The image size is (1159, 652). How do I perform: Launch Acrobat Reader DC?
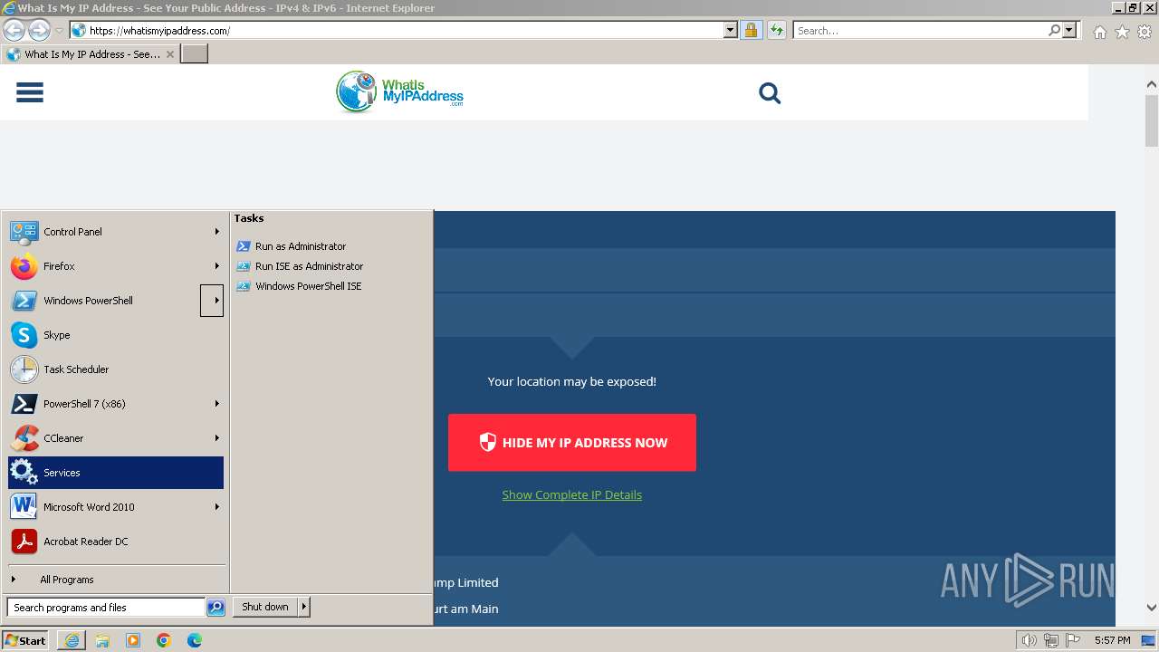pos(116,542)
